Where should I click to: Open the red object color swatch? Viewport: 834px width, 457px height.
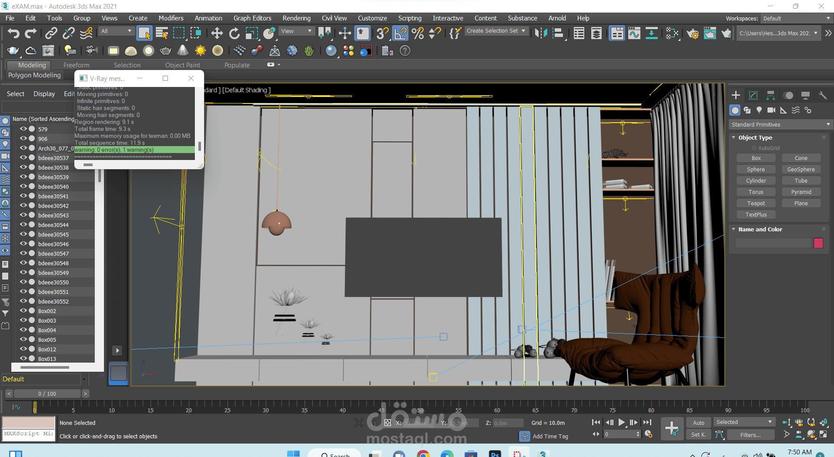818,243
